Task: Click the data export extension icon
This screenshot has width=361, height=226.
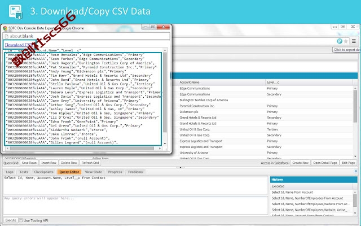Action: point(340,41)
